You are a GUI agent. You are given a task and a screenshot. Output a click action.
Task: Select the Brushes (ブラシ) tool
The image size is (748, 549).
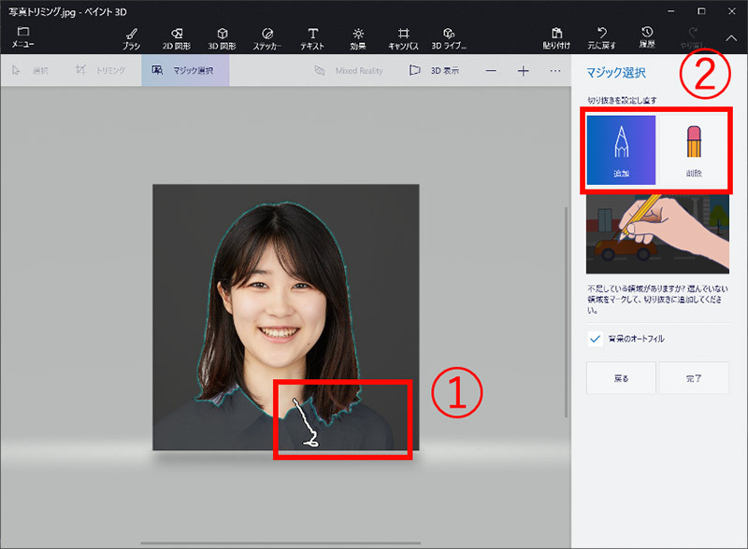131,37
